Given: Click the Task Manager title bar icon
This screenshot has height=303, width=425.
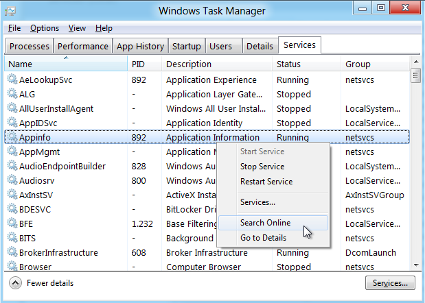Looking at the screenshot, I should point(10,11).
